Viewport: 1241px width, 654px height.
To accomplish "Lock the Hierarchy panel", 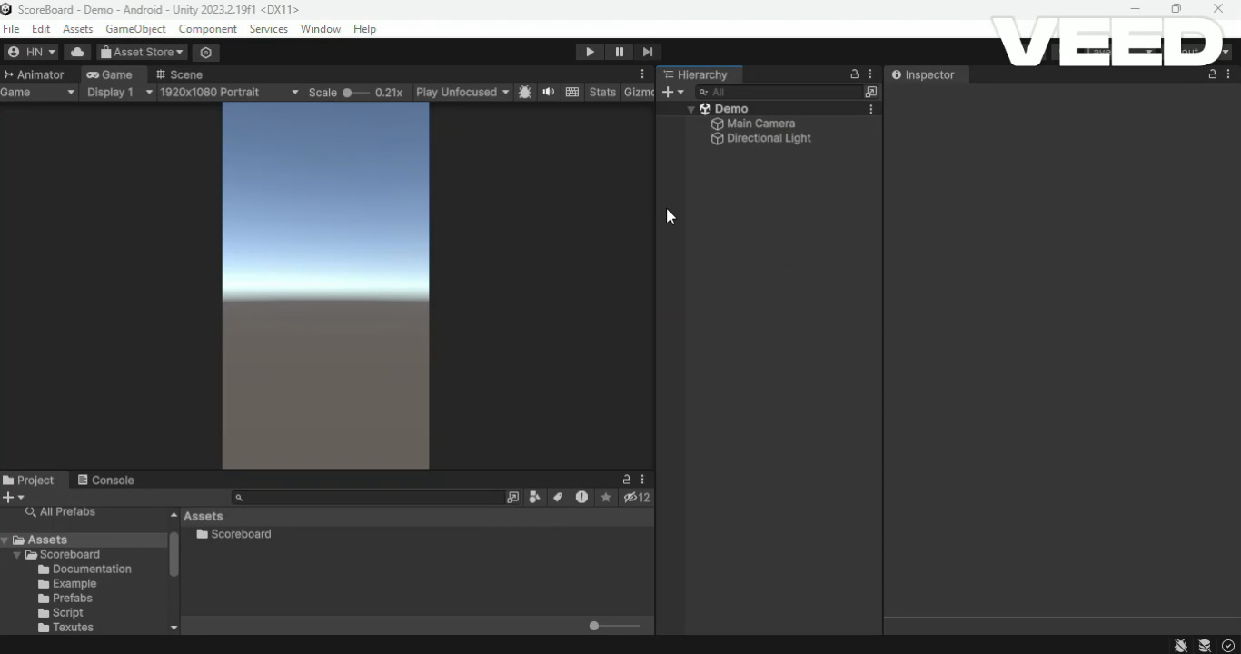I will coord(854,74).
